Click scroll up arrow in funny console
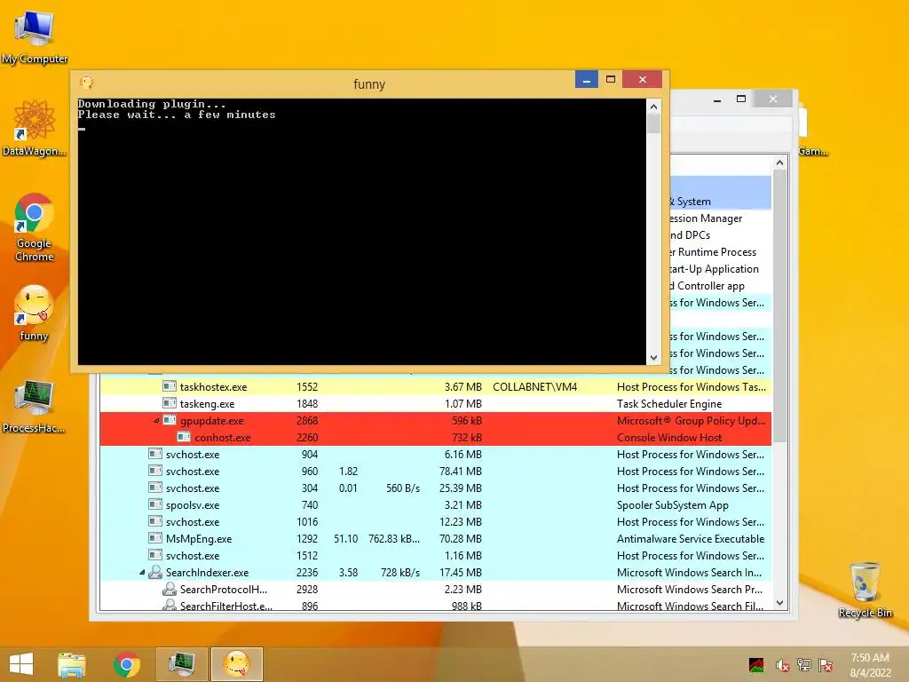 [x=653, y=107]
